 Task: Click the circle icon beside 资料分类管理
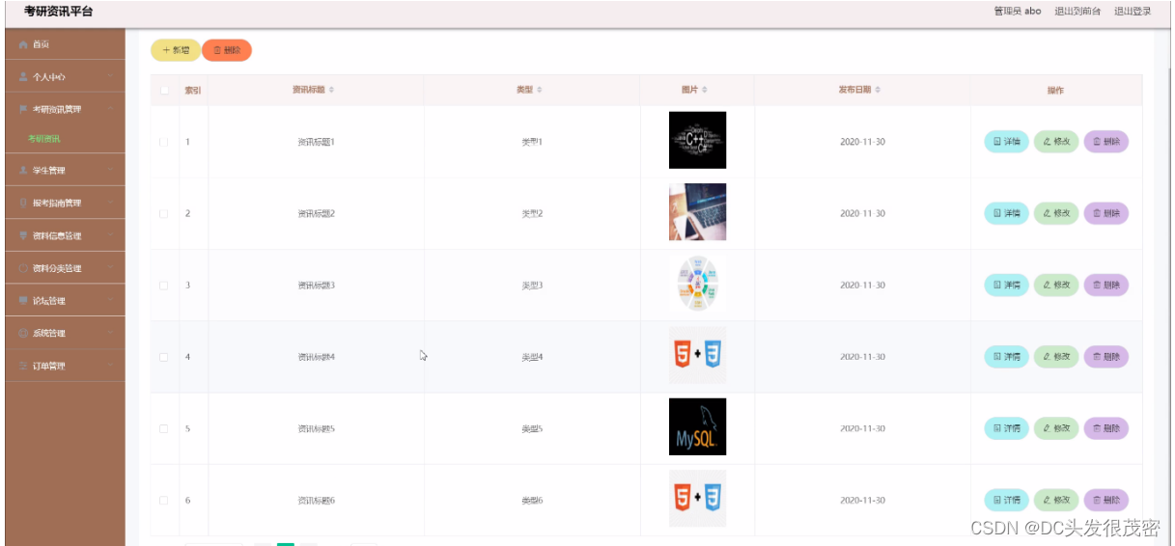(x=23, y=268)
